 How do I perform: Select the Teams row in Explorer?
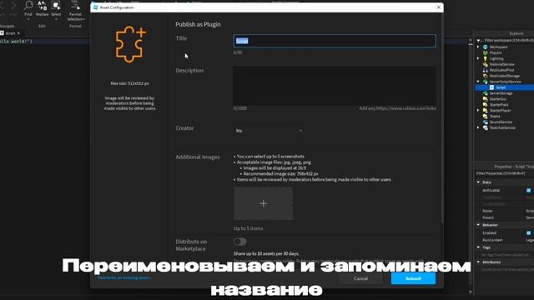[x=504, y=117]
